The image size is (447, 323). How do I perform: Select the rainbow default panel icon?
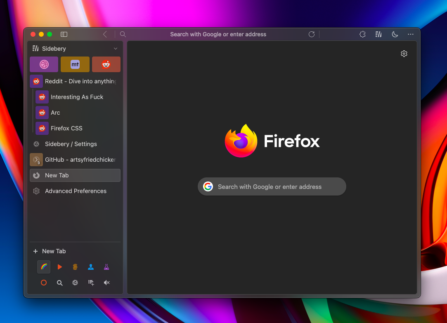click(44, 267)
